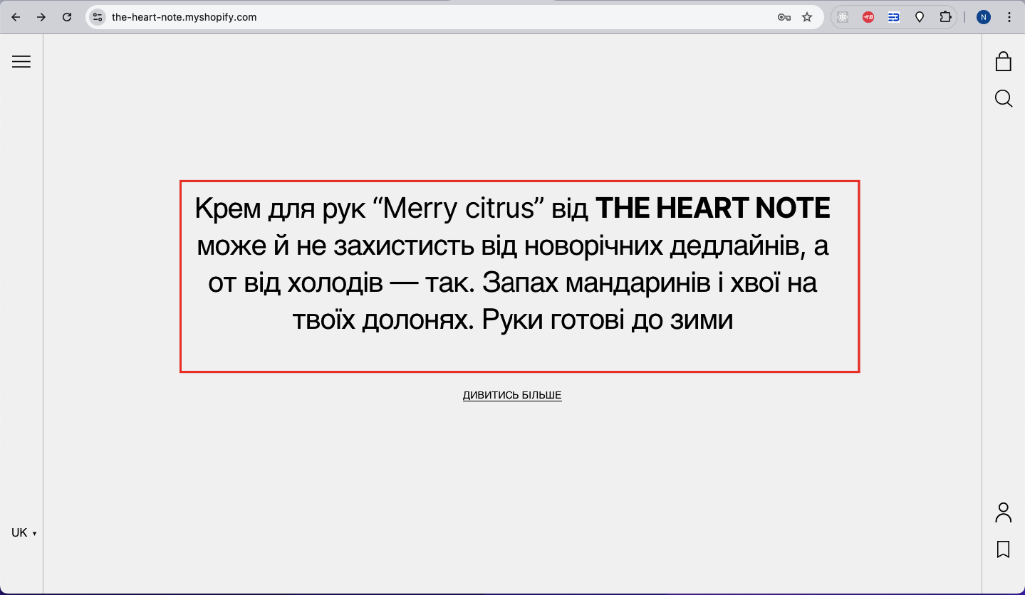Open the saved bookmark wishlist icon

1003,549
